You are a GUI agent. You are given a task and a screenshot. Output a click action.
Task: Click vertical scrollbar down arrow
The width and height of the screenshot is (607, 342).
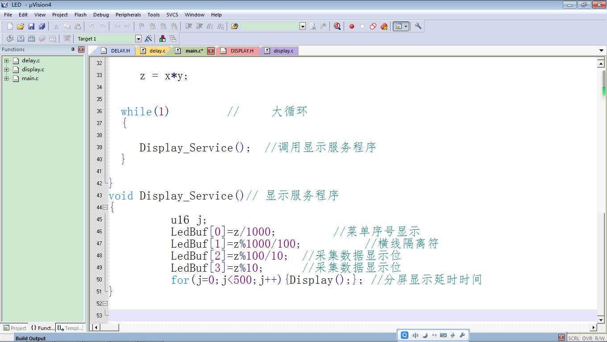[x=601, y=320]
